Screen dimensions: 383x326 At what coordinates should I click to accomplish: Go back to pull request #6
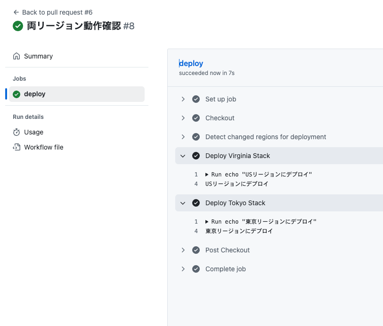[57, 12]
